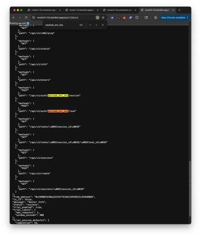
Task: Switch to the router0-t1a.cortensor.app tab
Action: [119, 10]
